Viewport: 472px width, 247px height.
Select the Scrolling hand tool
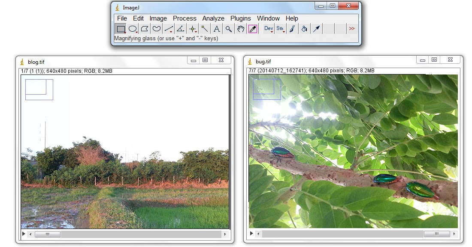coord(240,29)
